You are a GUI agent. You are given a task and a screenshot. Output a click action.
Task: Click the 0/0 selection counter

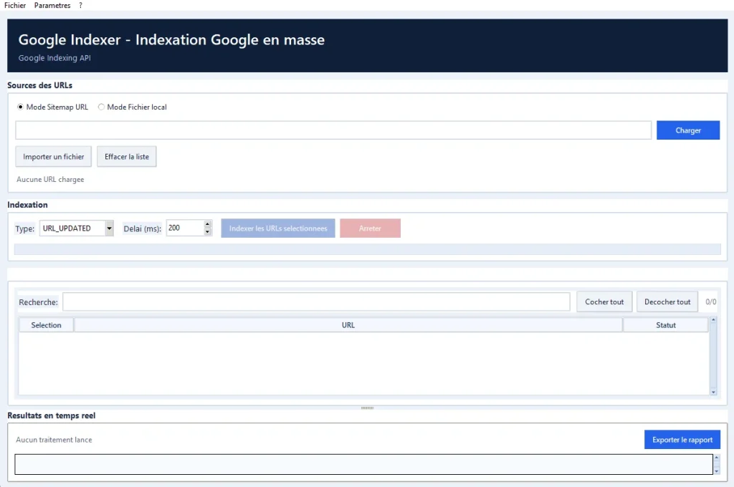tap(710, 302)
